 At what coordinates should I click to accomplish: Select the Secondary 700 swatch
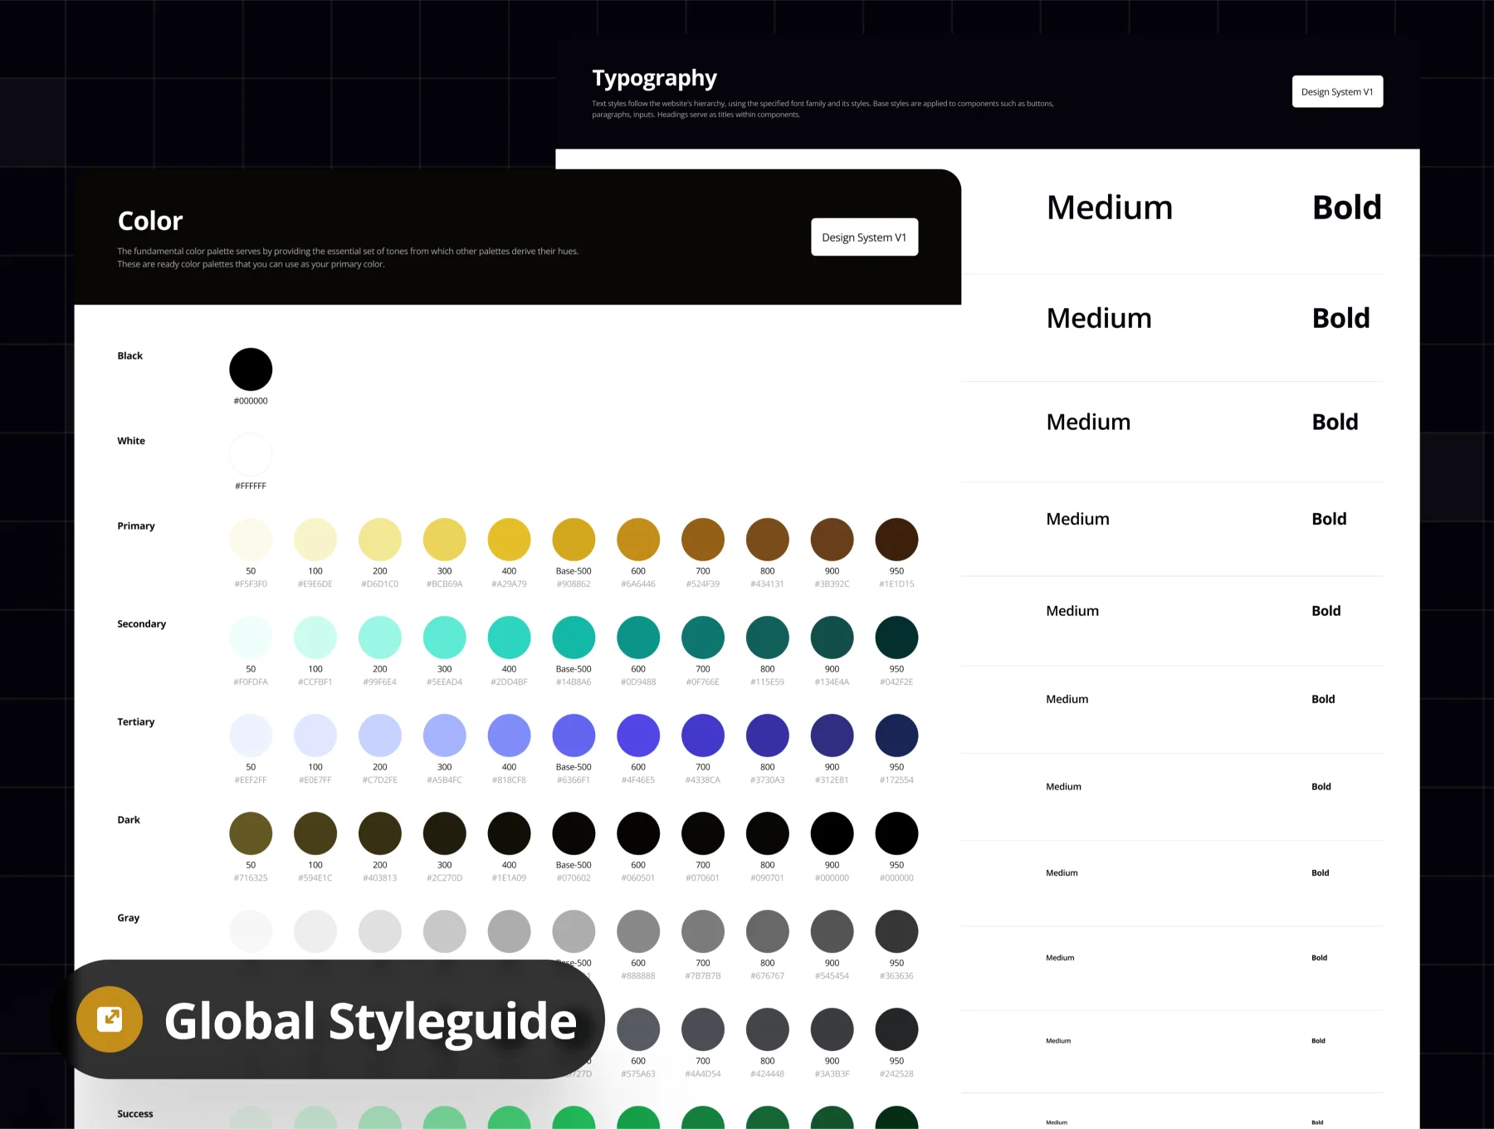pos(703,638)
